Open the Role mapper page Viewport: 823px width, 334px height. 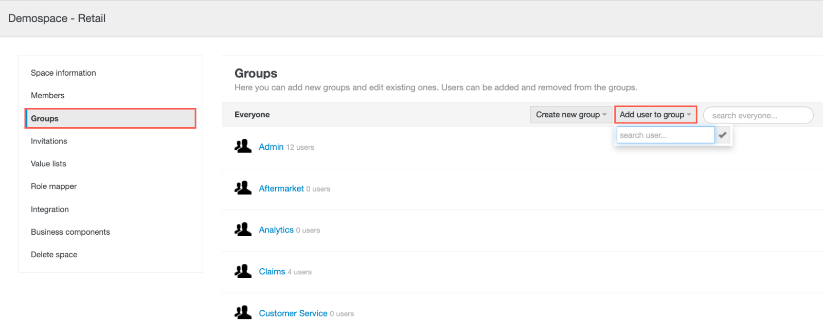pos(53,186)
